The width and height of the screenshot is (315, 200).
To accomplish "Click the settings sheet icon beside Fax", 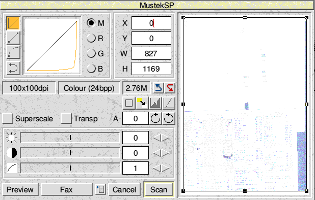I will [100, 189].
